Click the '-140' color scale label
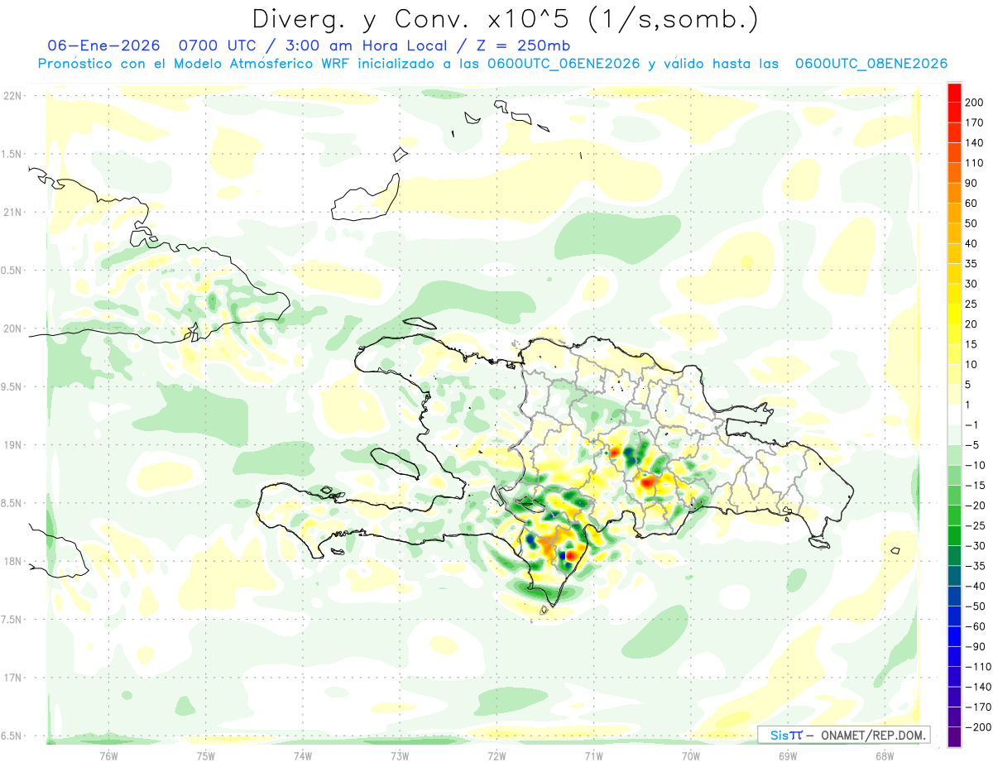 pyautogui.click(x=979, y=687)
